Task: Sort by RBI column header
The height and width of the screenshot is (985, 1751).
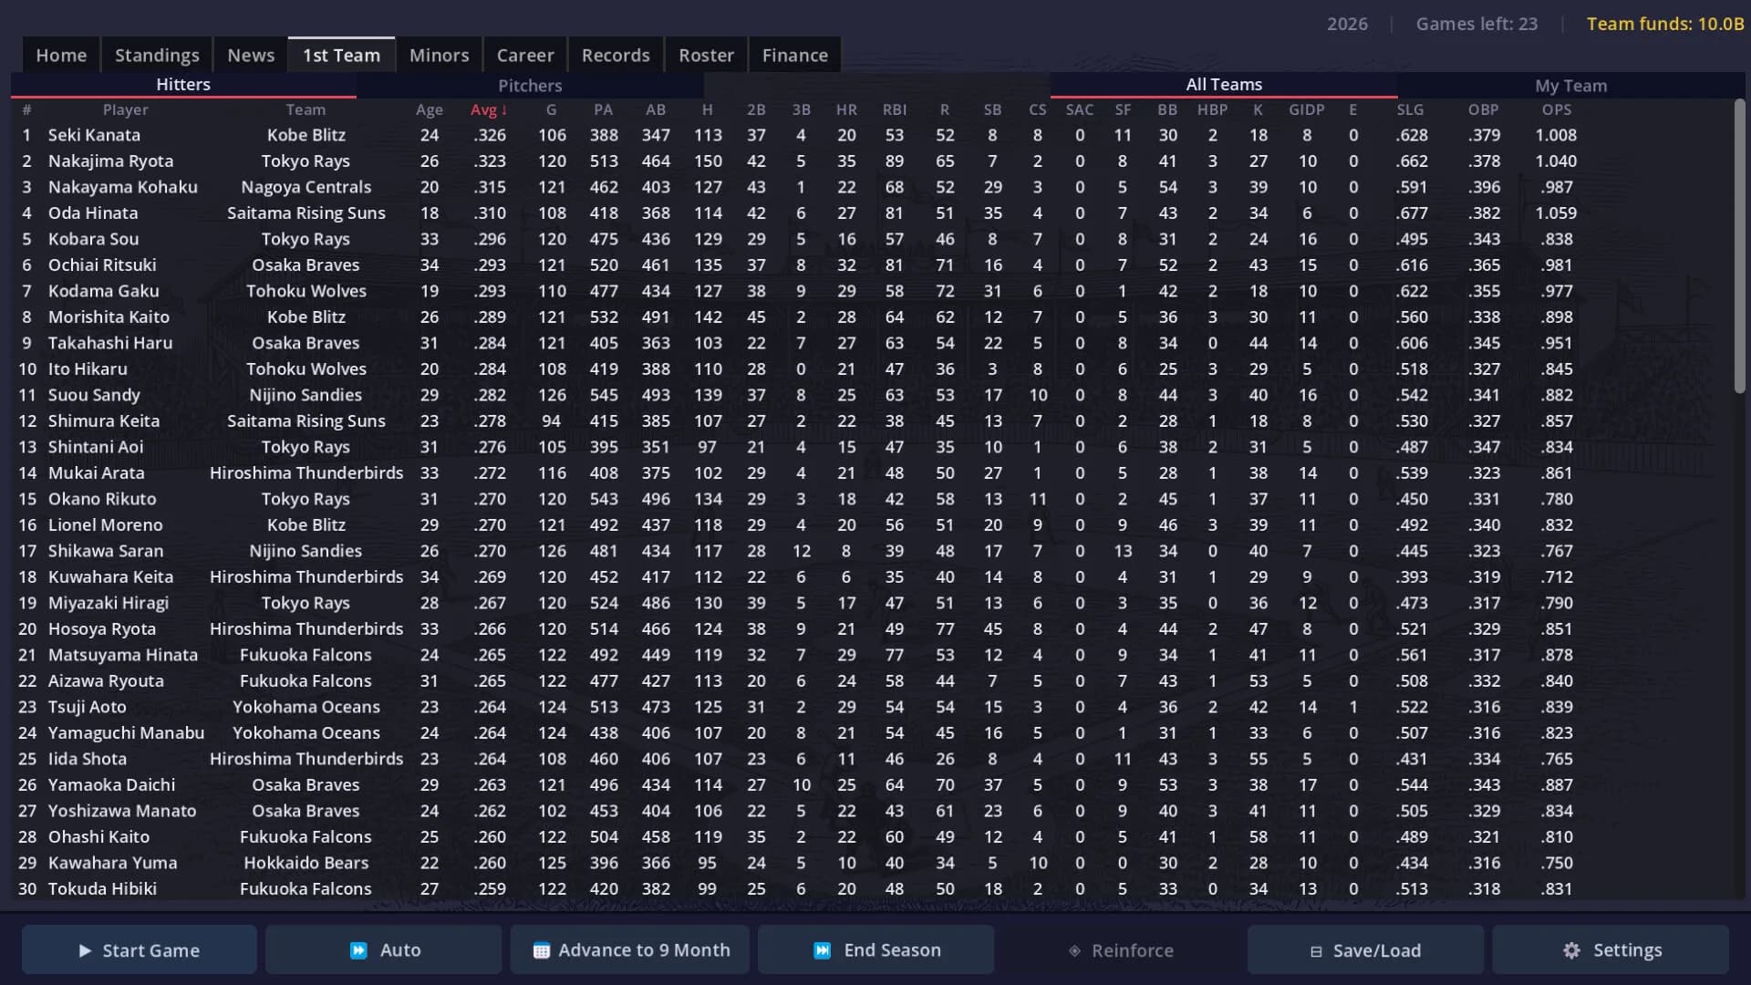Action: (895, 109)
